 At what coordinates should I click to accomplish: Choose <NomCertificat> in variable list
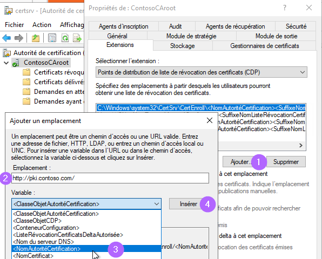coord(86,256)
